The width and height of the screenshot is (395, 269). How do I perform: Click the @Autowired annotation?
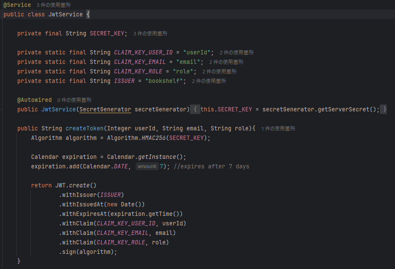[35, 100]
